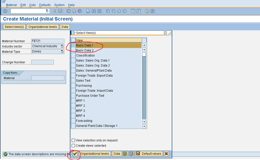Screen dimensions: 260x160
Task: Select the Classification view checkbox row
Action: [74, 55]
